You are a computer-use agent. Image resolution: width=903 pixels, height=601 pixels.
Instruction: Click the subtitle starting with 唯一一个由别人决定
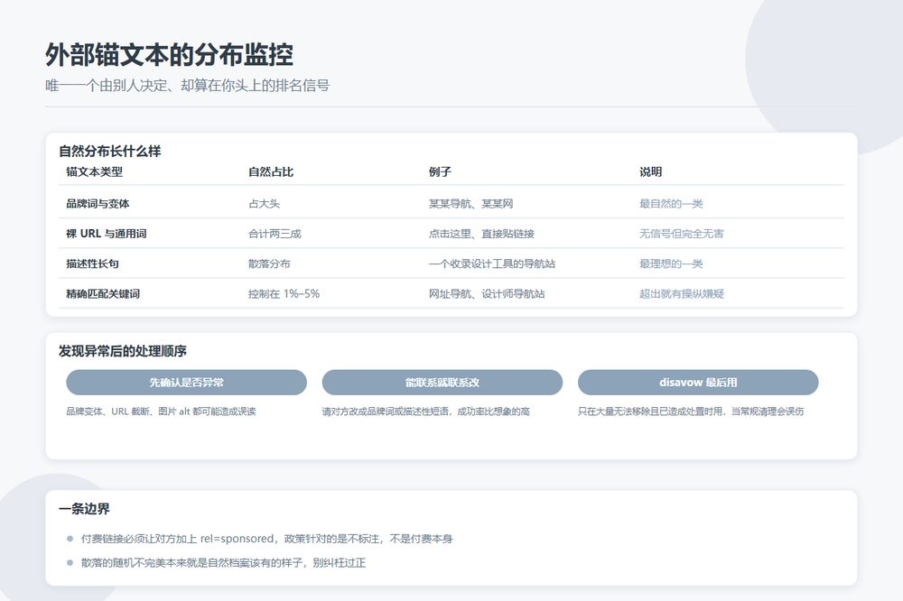pos(188,86)
